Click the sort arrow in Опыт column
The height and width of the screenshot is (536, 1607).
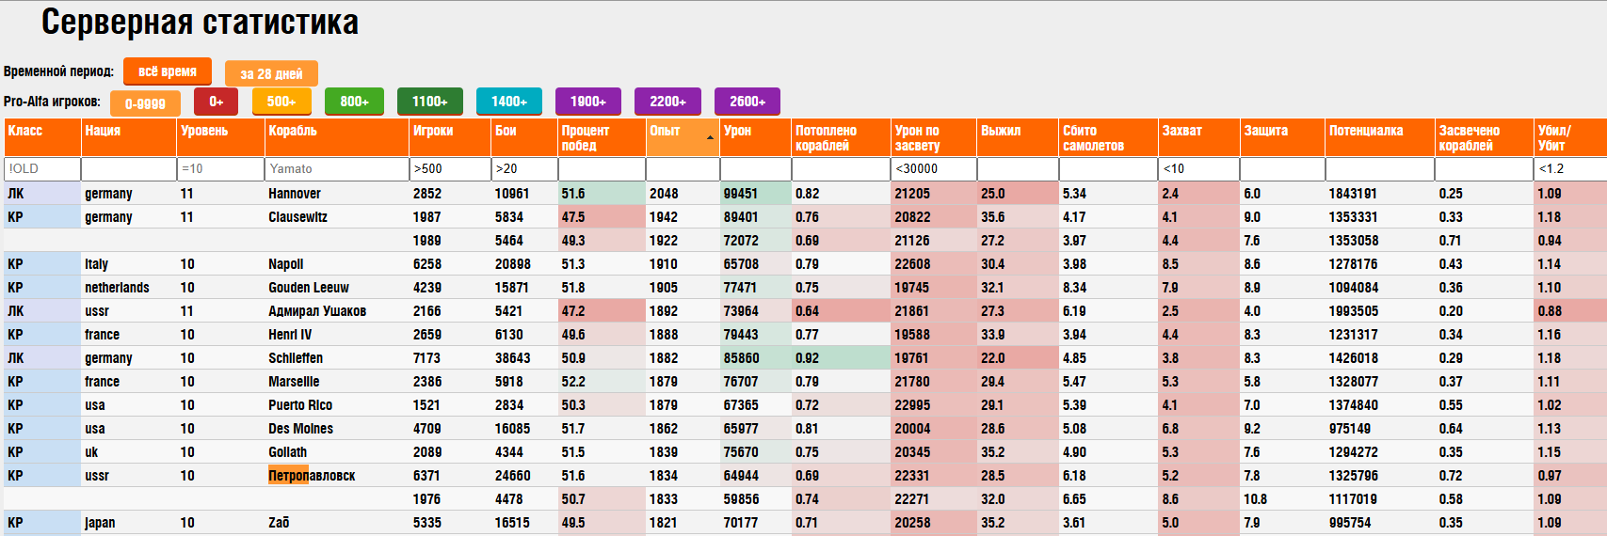[710, 138]
